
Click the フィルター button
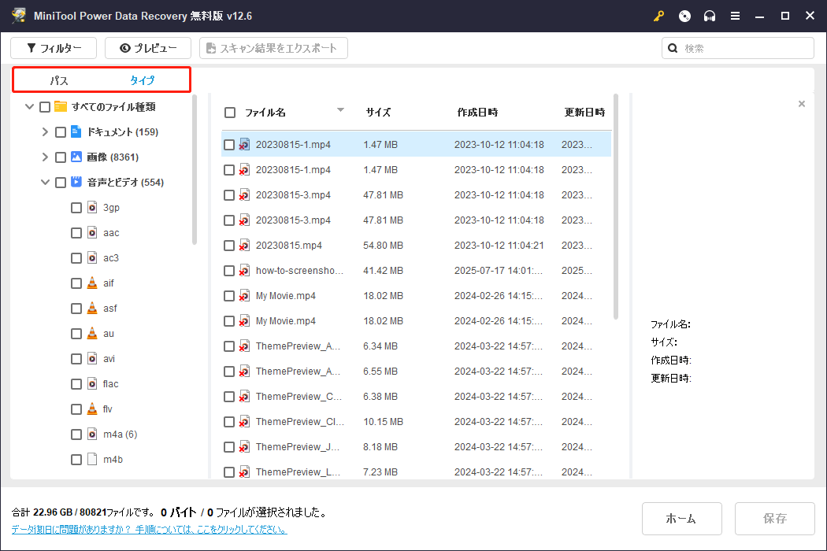click(x=54, y=48)
